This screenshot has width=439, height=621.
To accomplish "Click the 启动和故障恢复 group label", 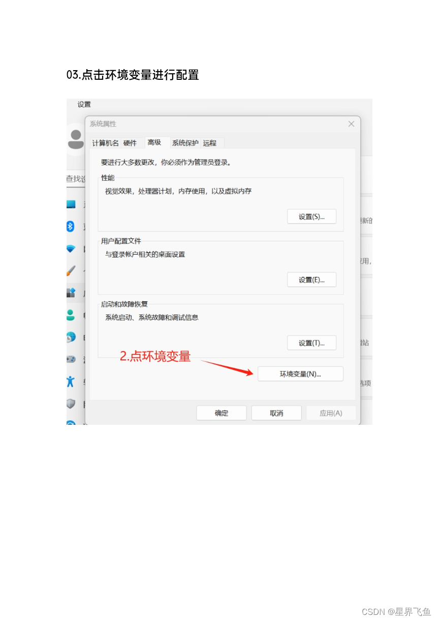I will tap(124, 304).
